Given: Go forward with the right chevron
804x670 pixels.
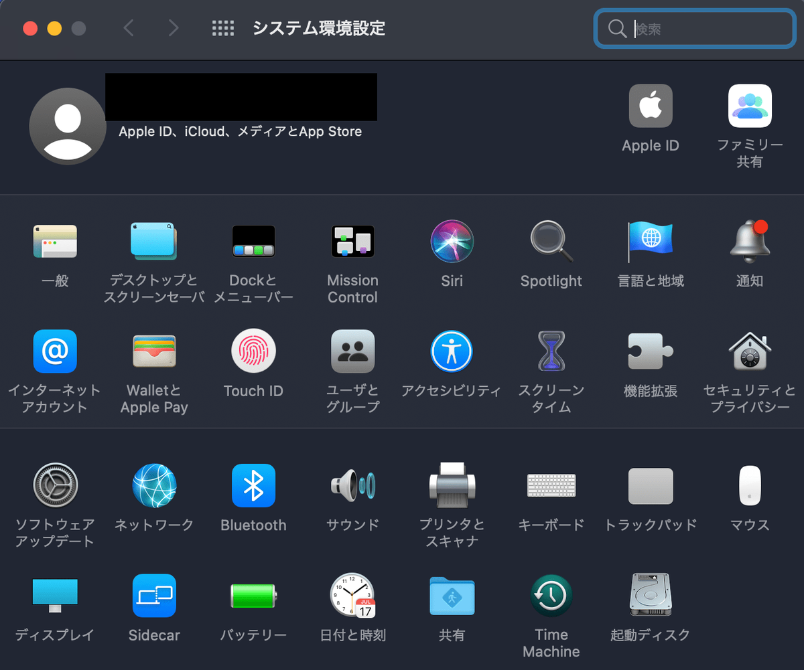Looking at the screenshot, I should tap(174, 28).
